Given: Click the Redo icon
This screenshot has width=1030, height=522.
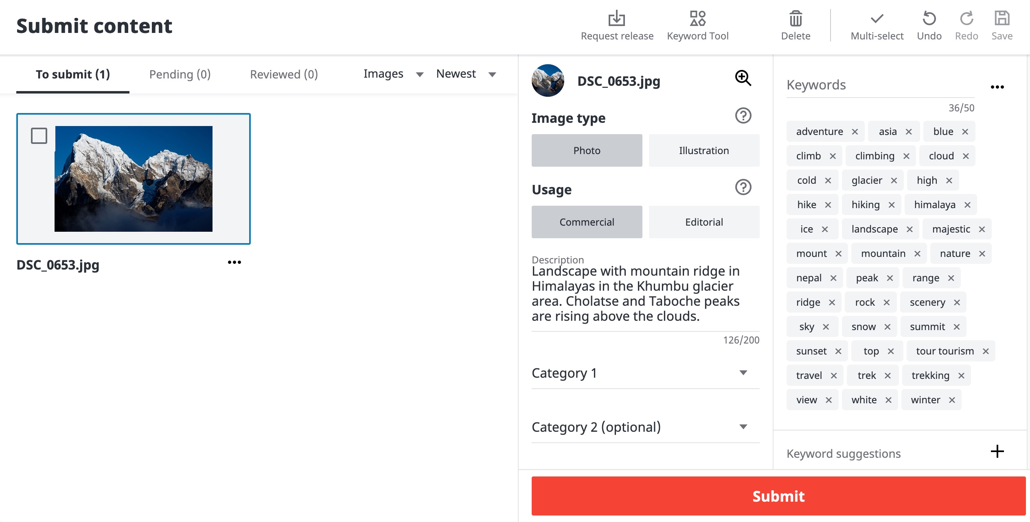Looking at the screenshot, I should coord(966,18).
